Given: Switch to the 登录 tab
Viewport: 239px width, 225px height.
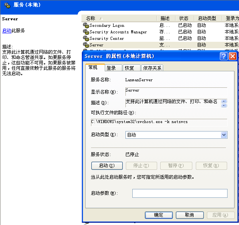Looking at the screenshot, I should pyautogui.click(x=111, y=68).
